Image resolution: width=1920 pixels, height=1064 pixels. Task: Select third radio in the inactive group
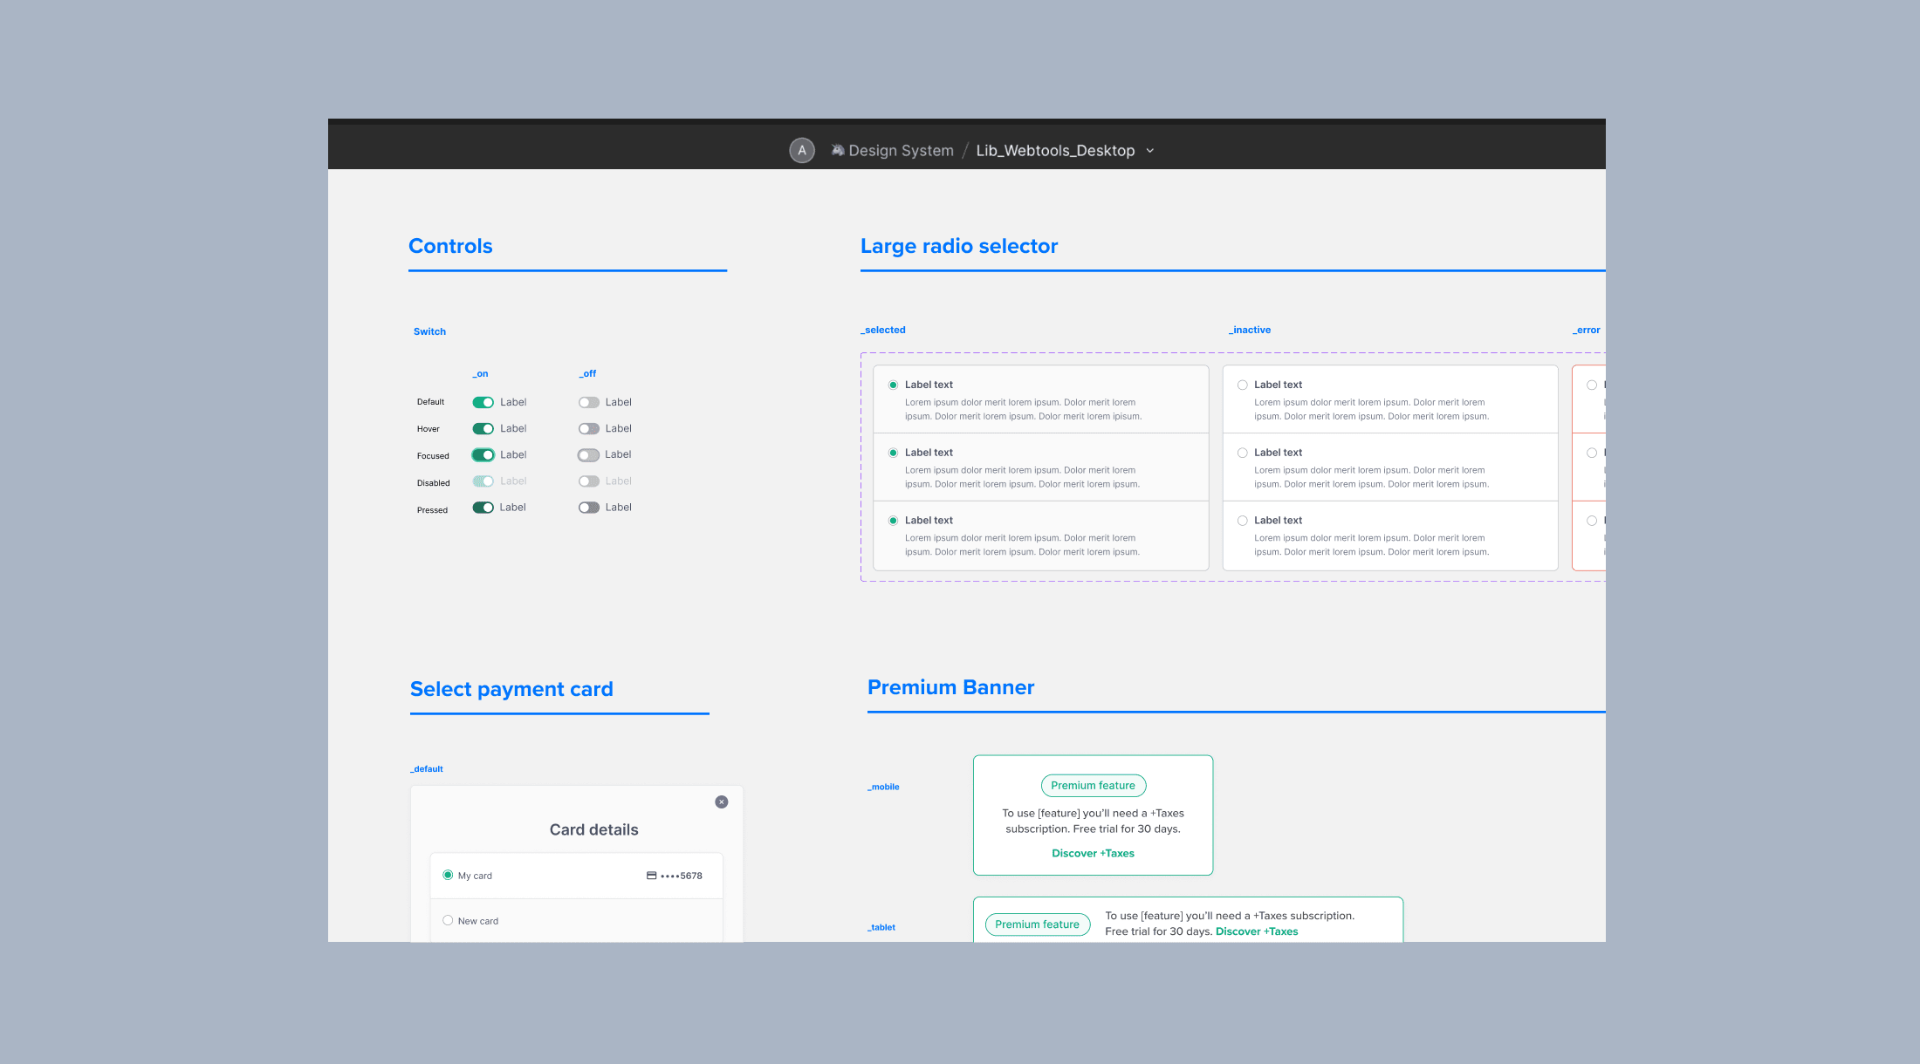coord(1243,521)
